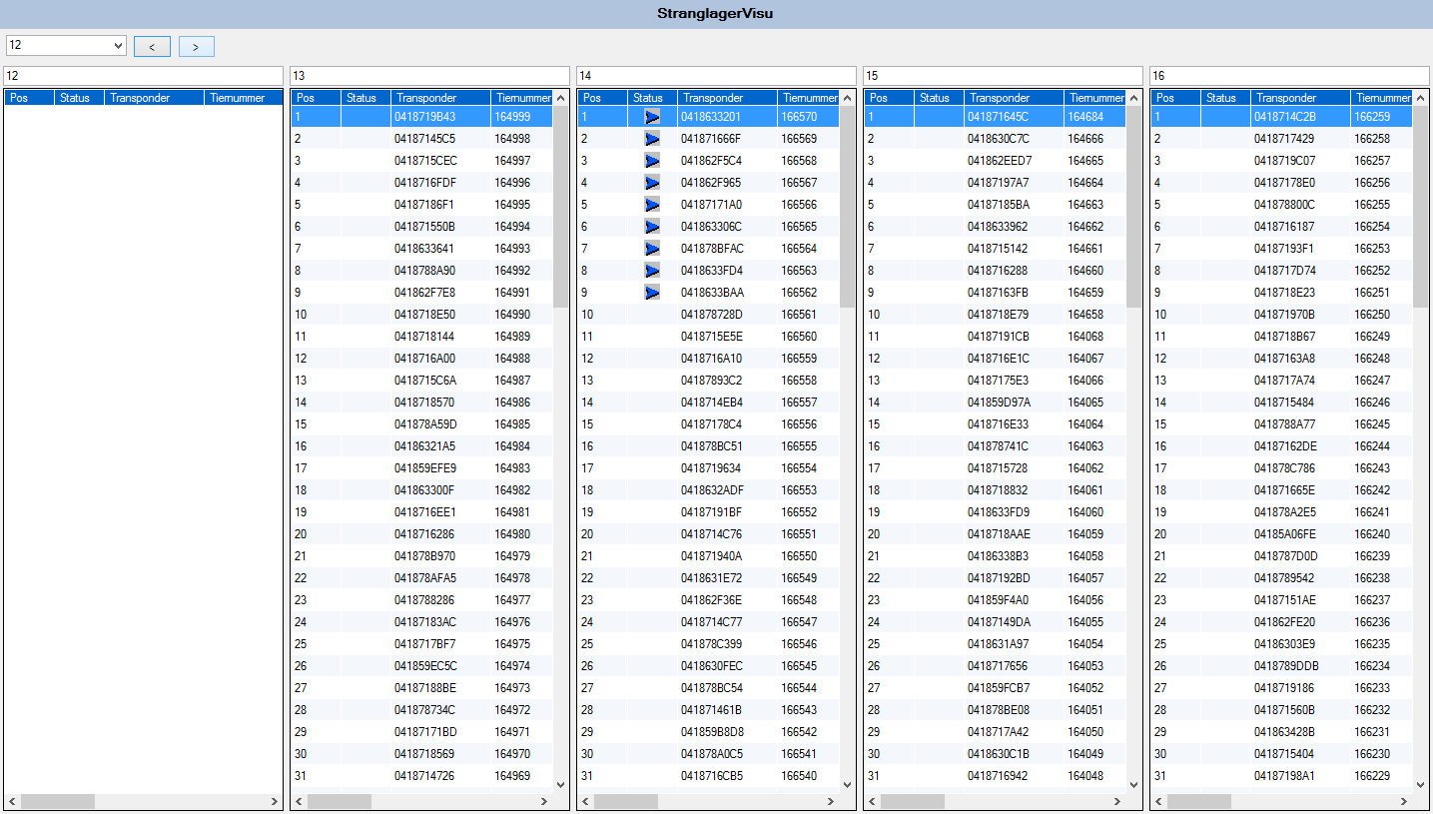Select Tiernummer 166229 cell
Viewport: 1433px width, 814px height.
[x=1381, y=776]
